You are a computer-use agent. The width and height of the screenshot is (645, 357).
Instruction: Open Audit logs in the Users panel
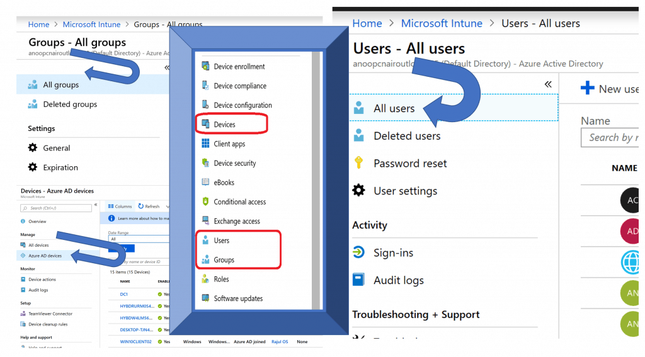(388, 280)
